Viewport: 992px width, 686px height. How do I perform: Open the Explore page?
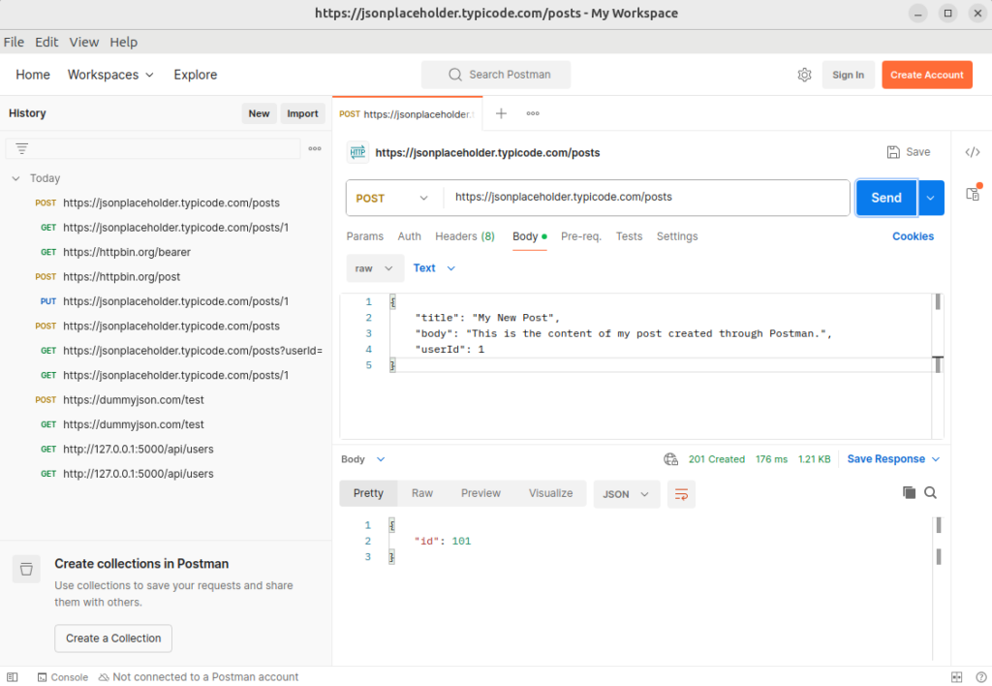(x=196, y=75)
